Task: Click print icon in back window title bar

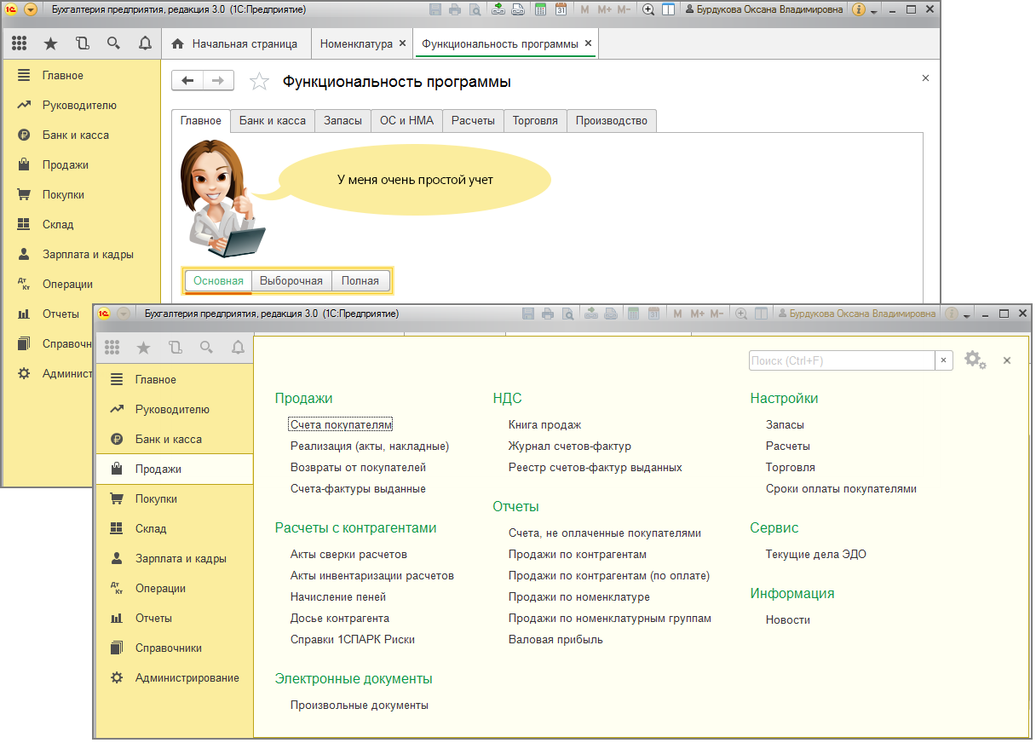Action: click(455, 10)
